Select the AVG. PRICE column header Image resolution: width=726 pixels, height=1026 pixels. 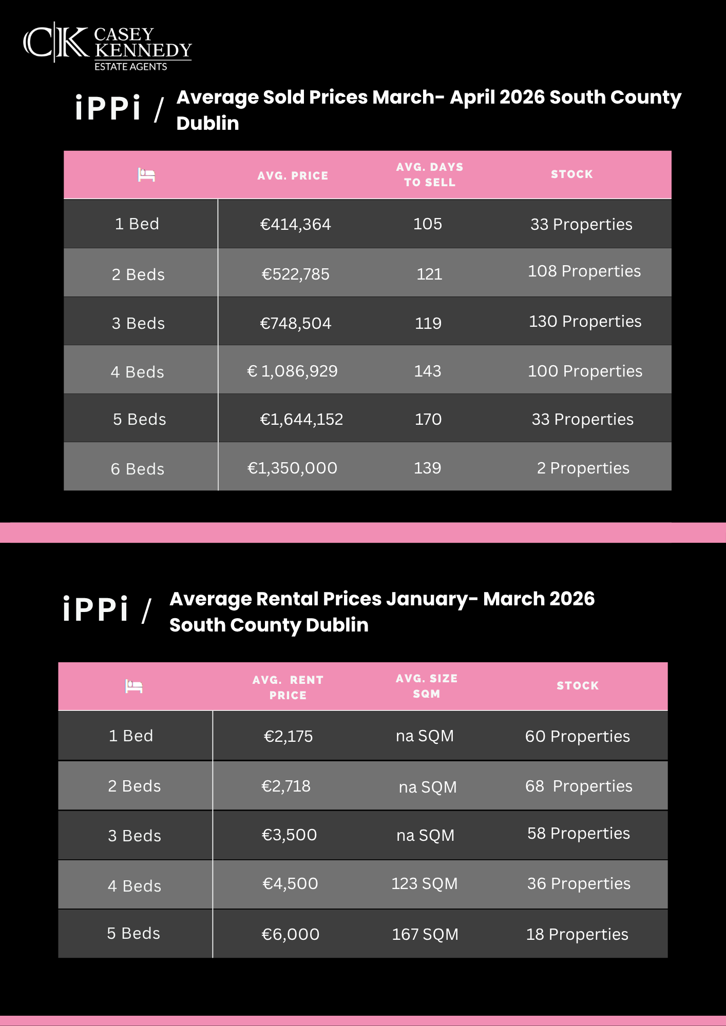coord(293,175)
